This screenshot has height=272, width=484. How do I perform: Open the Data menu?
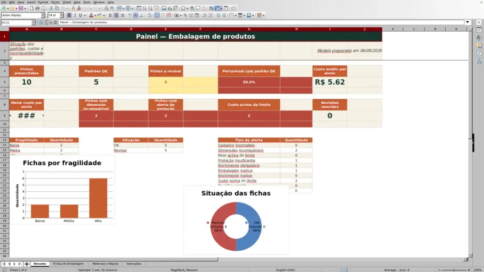(77, 2)
